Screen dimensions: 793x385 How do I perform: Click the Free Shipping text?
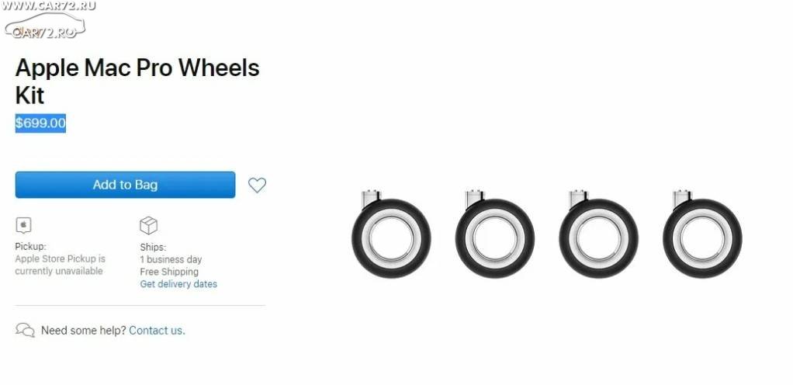coord(169,272)
